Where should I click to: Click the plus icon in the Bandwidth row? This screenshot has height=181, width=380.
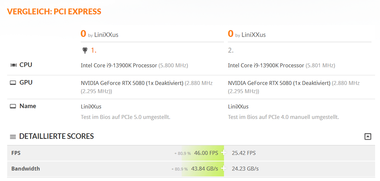pos(224,169)
